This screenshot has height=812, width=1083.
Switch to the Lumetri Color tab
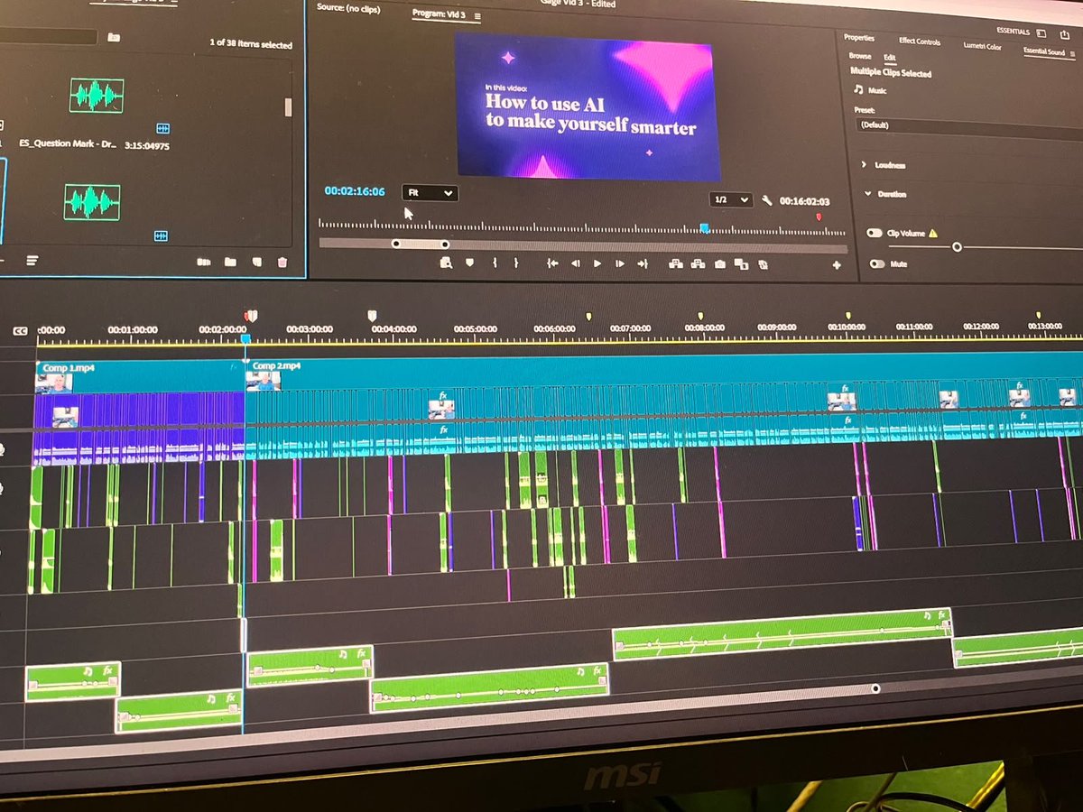tap(982, 46)
